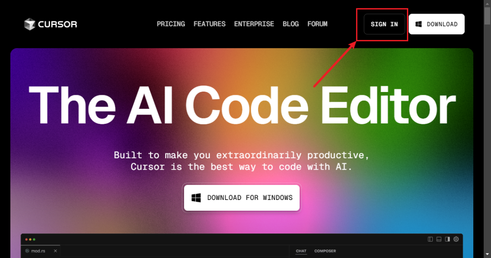Click the Download for Windows button
This screenshot has height=258, width=491.
click(242, 198)
